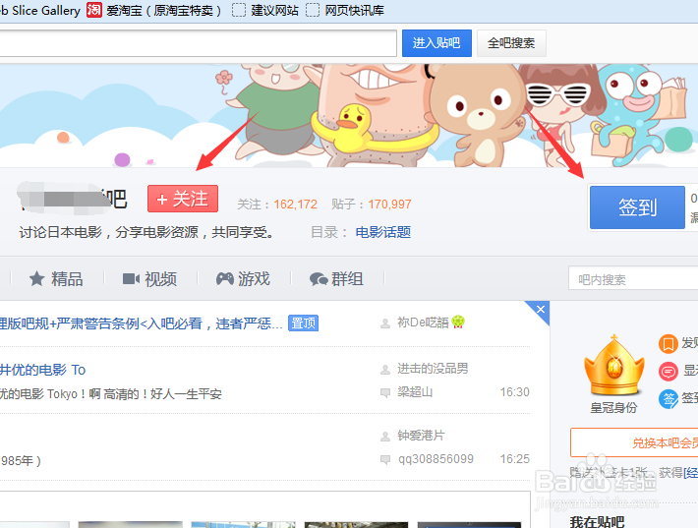Open user 祢De呓語 profile
Image resolution: width=698 pixels, height=528 pixels.
(x=423, y=323)
